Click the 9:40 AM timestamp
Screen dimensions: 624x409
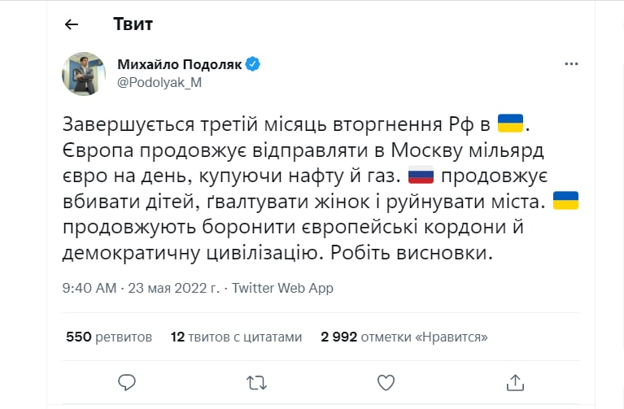(x=90, y=288)
